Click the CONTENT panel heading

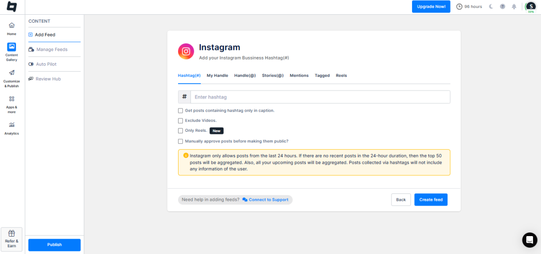(39, 21)
